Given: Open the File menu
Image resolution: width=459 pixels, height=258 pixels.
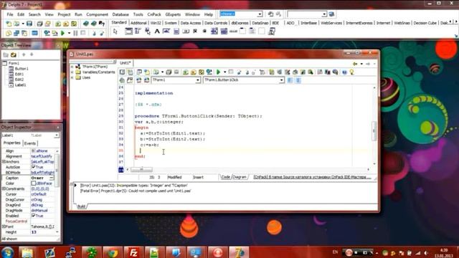Looking at the screenshot, I should point(10,14).
